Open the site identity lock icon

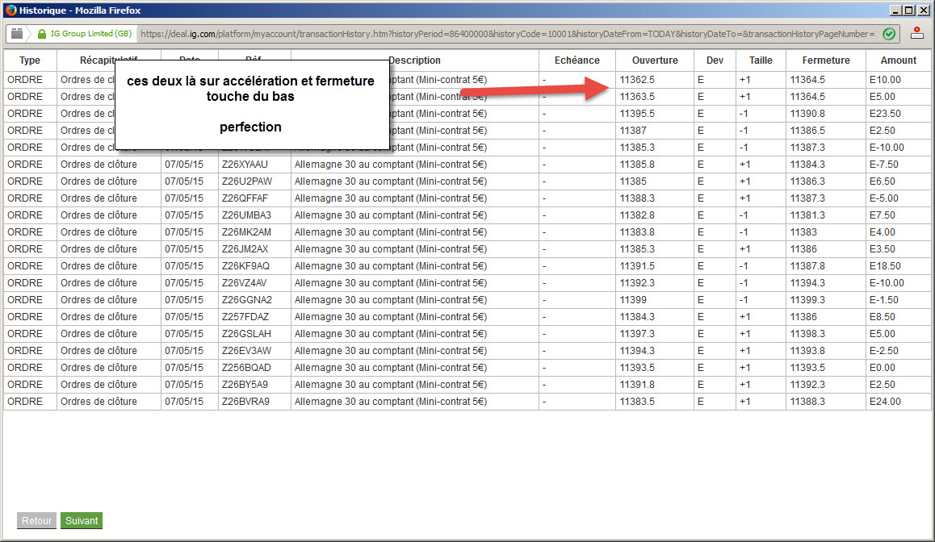point(42,34)
